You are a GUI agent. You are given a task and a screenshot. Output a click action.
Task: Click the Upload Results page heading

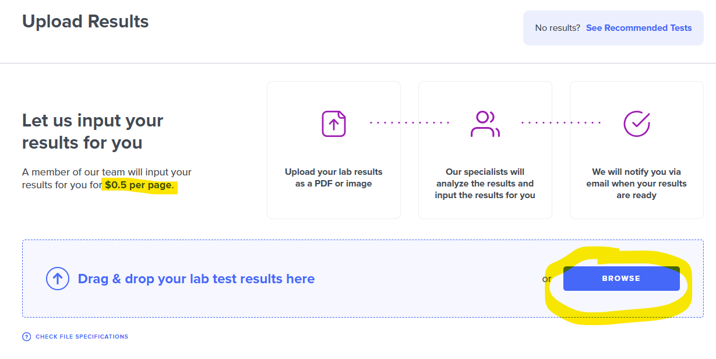click(x=85, y=21)
